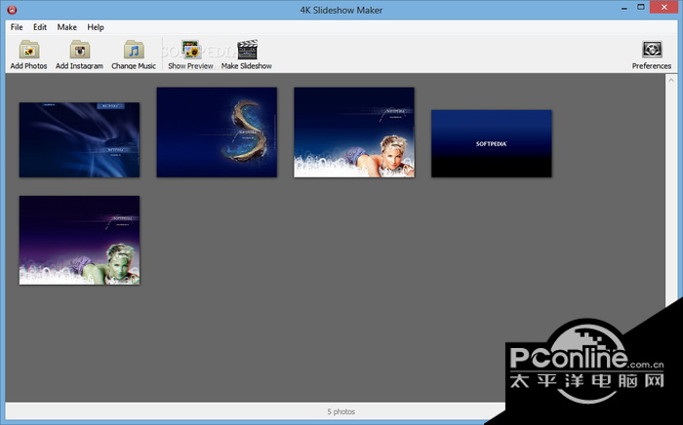
Task: Open Preferences from the toolbar
Action: coord(651,51)
